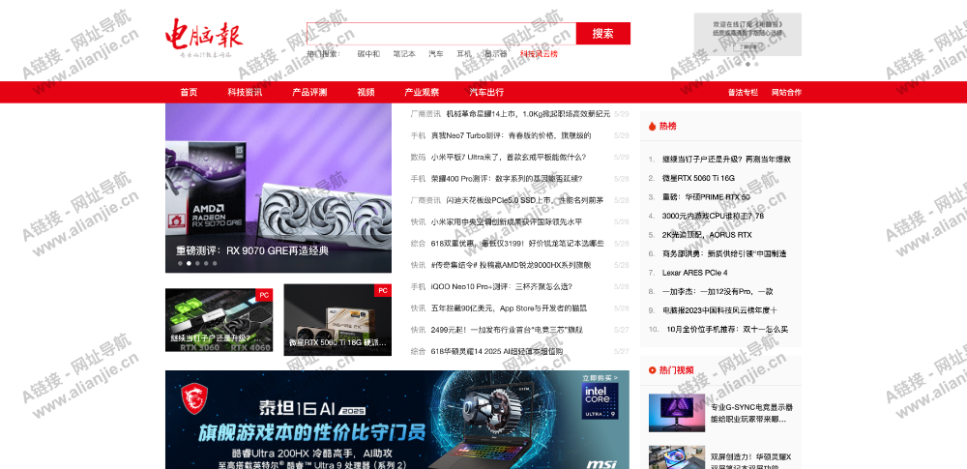Open the 继续当钉子户还是升级 GPU thumbnail card
The image size is (967, 469).
click(x=219, y=320)
